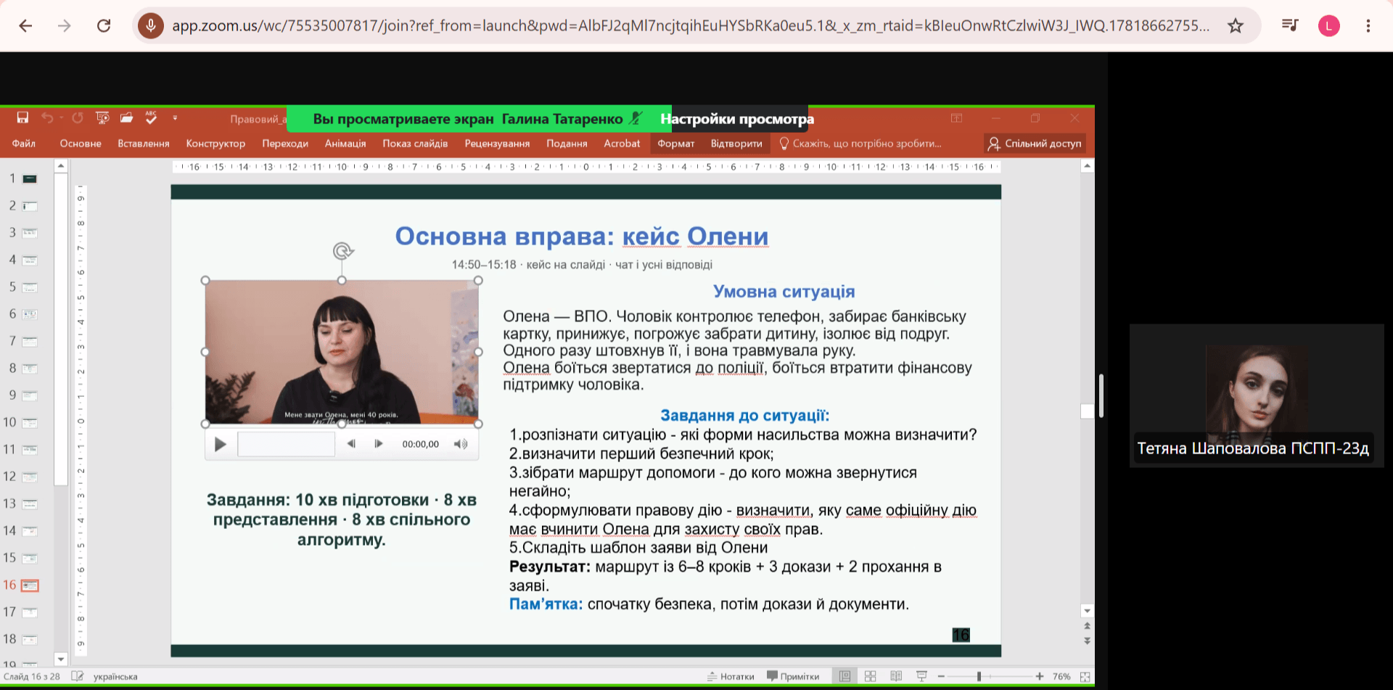Click the Спільний доступ button
Viewport: 1393px width, 690px height.
point(1035,144)
